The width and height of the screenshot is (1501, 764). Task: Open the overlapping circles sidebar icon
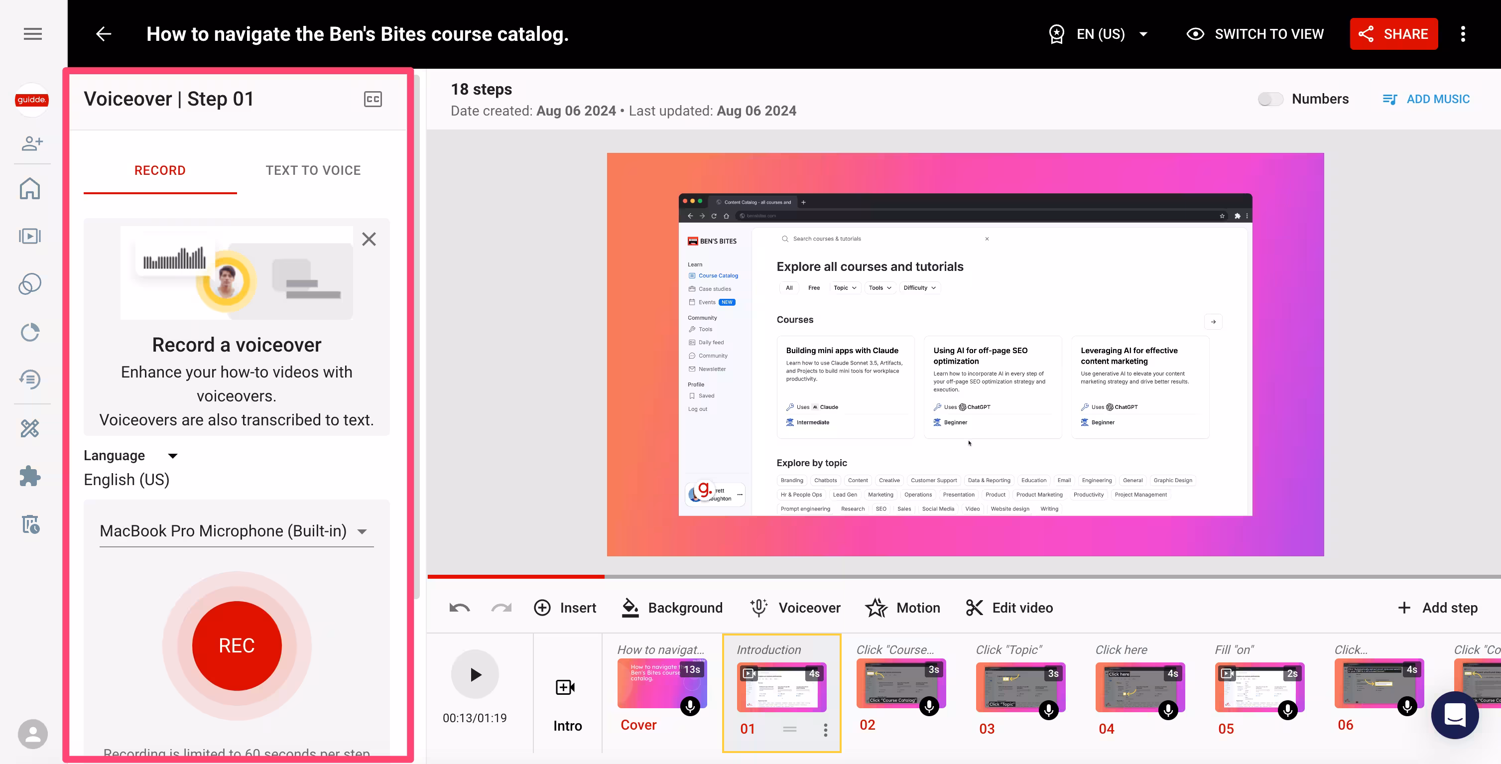point(30,284)
